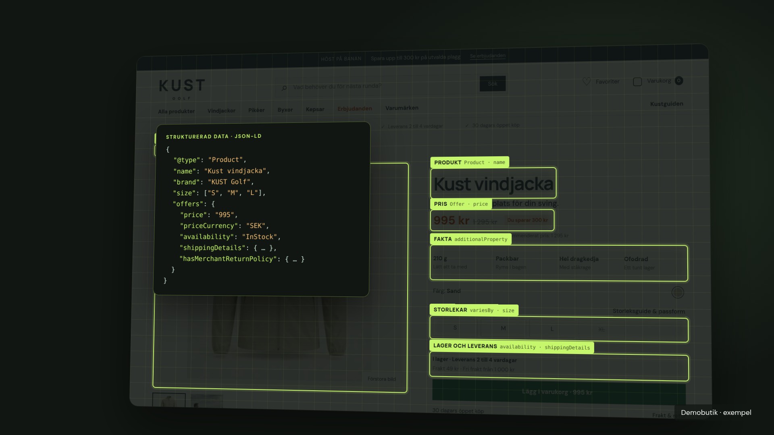774x435 pixels.
Task: Select size XL
Action: [601, 329]
